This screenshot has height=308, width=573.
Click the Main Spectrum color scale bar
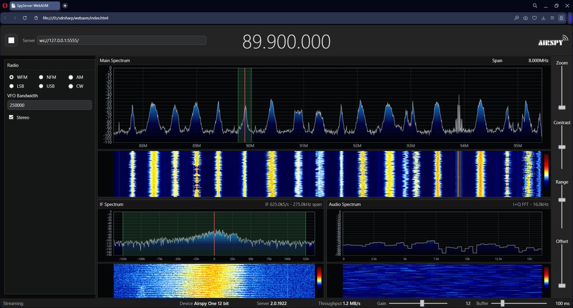546,174
